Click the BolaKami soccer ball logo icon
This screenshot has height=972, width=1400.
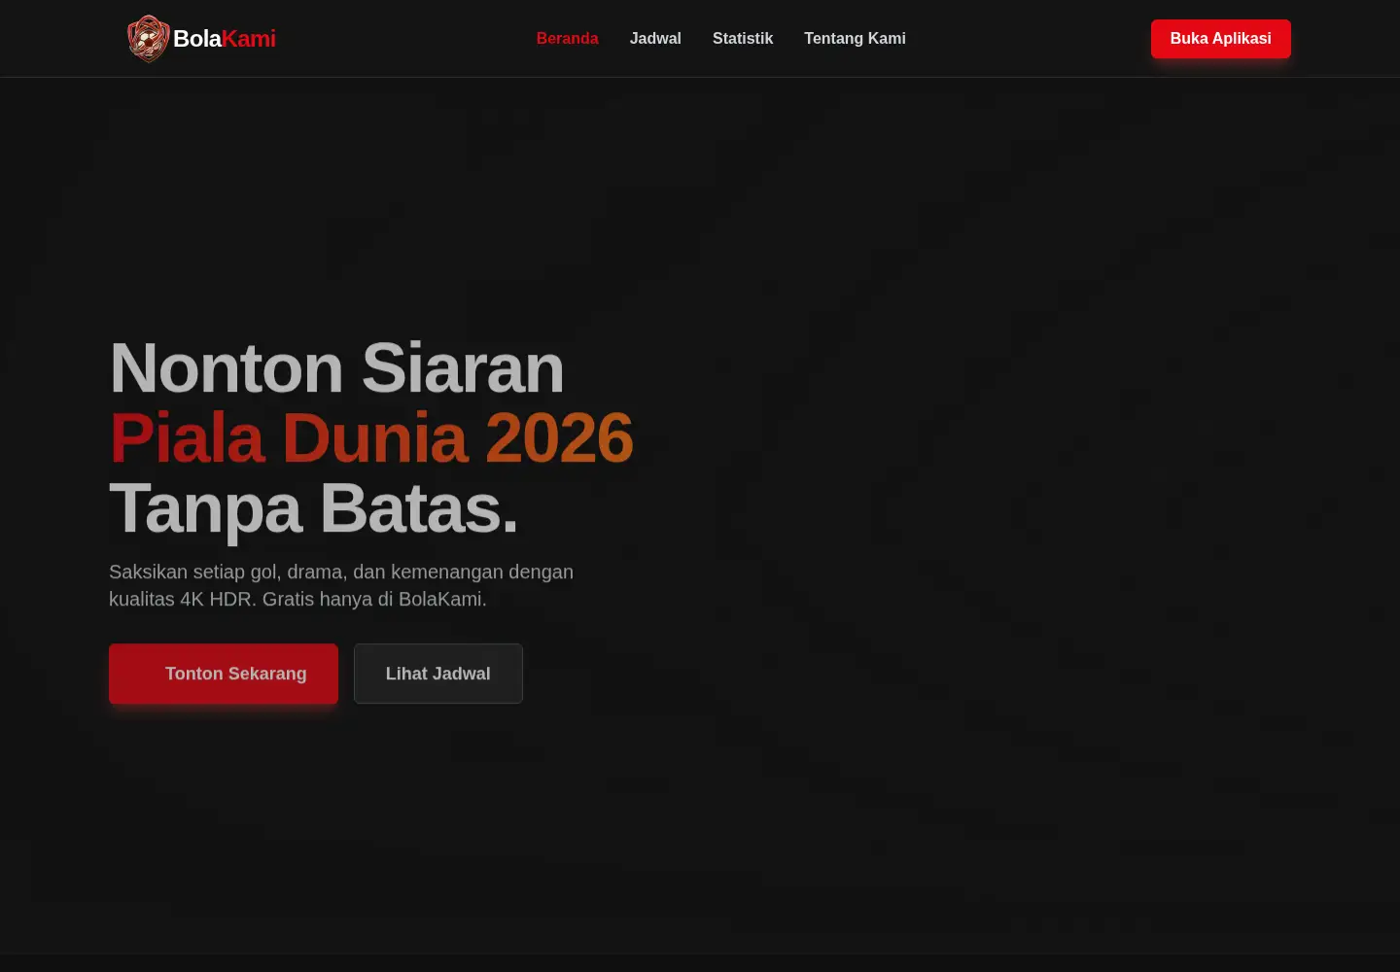tap(149, 39)
